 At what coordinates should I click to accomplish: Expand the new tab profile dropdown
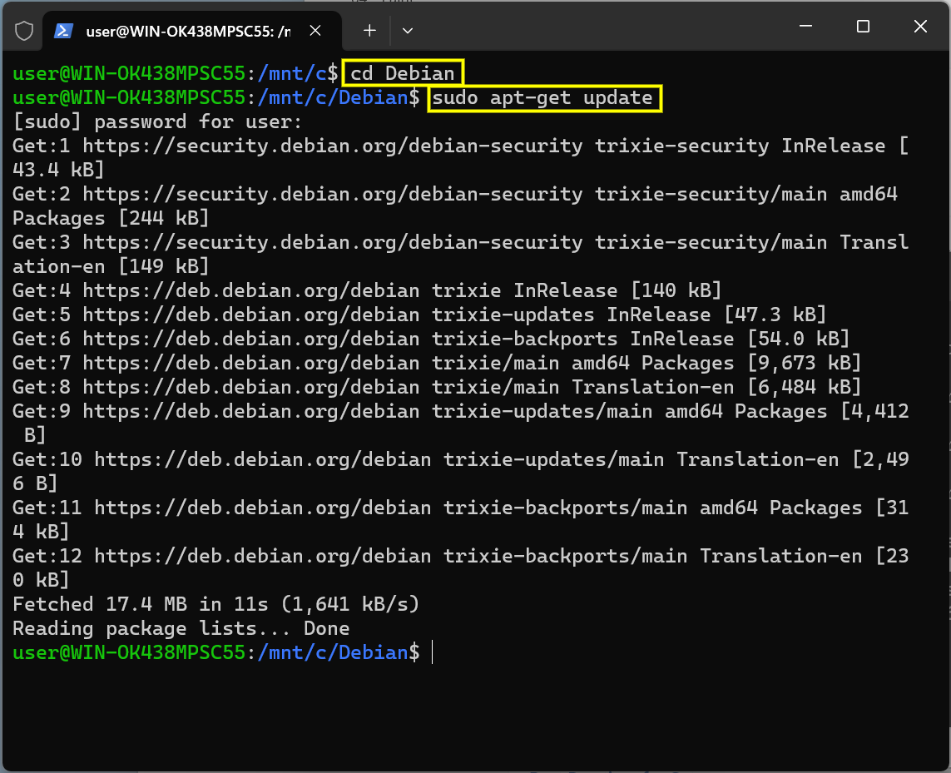point(408,30)
